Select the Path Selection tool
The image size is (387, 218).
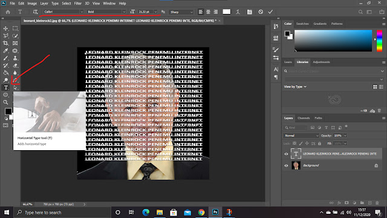click(x=15, y=87)
